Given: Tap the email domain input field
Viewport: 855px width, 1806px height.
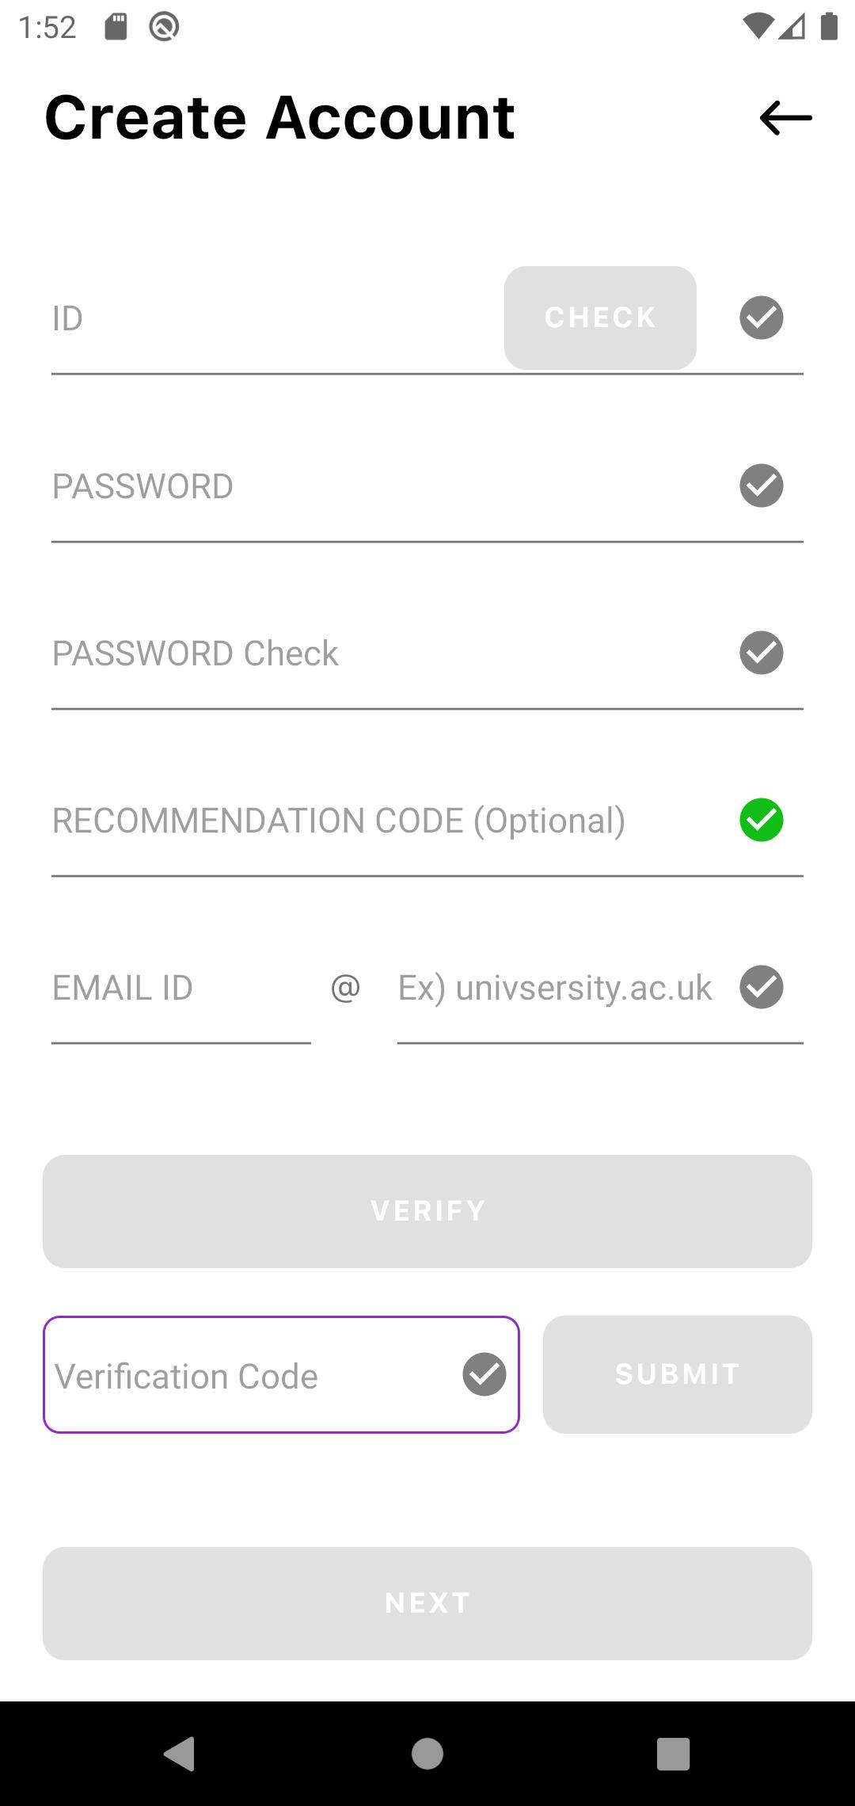Looking at the screenshot, I should pyautogui.click(x=562, y=989).
